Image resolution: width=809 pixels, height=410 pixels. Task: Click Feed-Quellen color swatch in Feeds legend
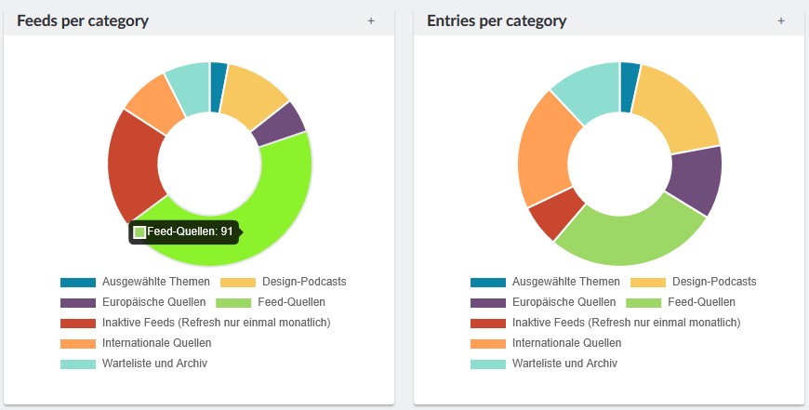tap(232, 302)
